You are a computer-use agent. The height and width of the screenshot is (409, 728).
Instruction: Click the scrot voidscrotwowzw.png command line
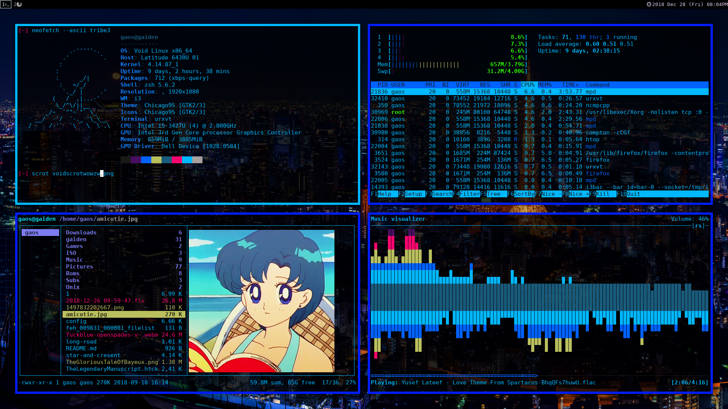[x=73, y=173]
